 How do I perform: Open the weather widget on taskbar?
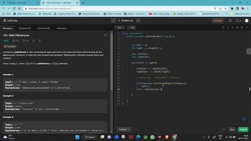(9, 137)
